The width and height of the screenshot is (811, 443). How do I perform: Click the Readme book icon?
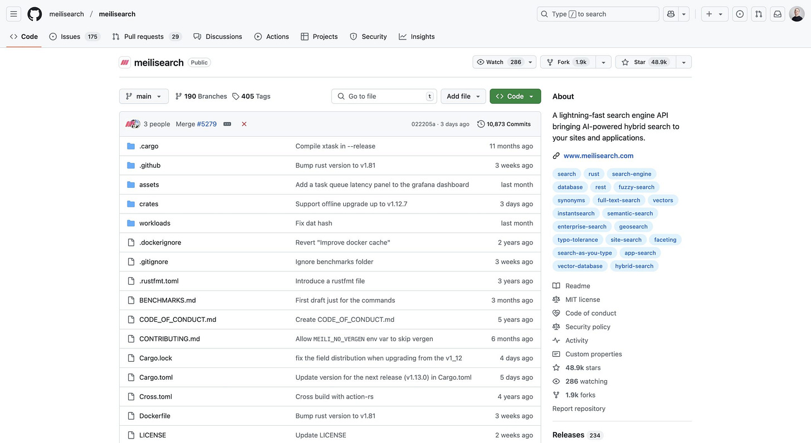(556, 286)
